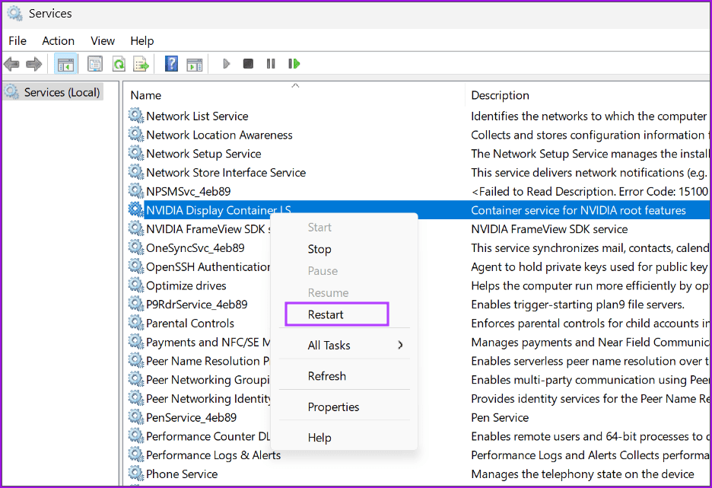Choose Restart from the context menu
712x488 pixels.
[326, 314]
